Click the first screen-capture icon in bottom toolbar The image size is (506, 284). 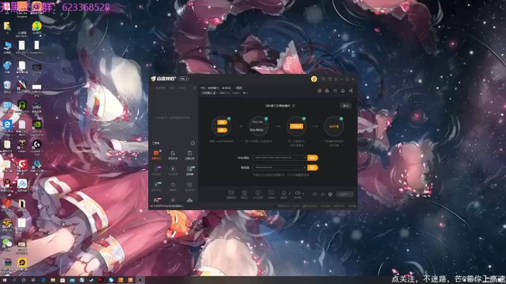tap(231, 194)
